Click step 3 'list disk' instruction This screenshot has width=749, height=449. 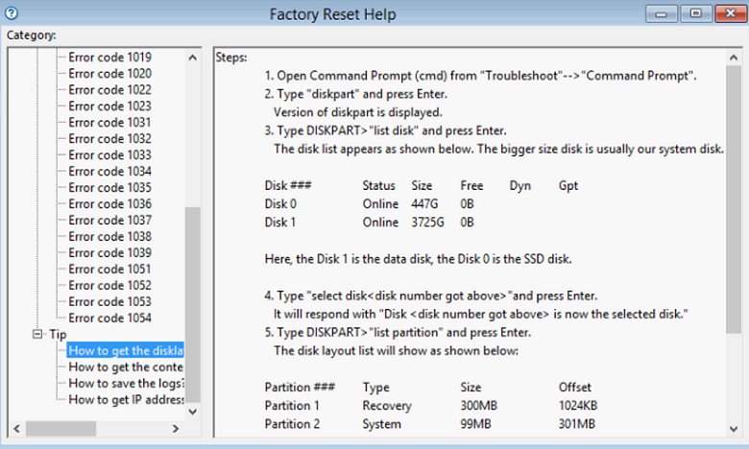385,130
